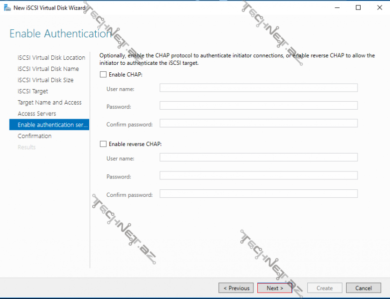Focus reverse CHAP Confirm password field

tap(258, 194)
